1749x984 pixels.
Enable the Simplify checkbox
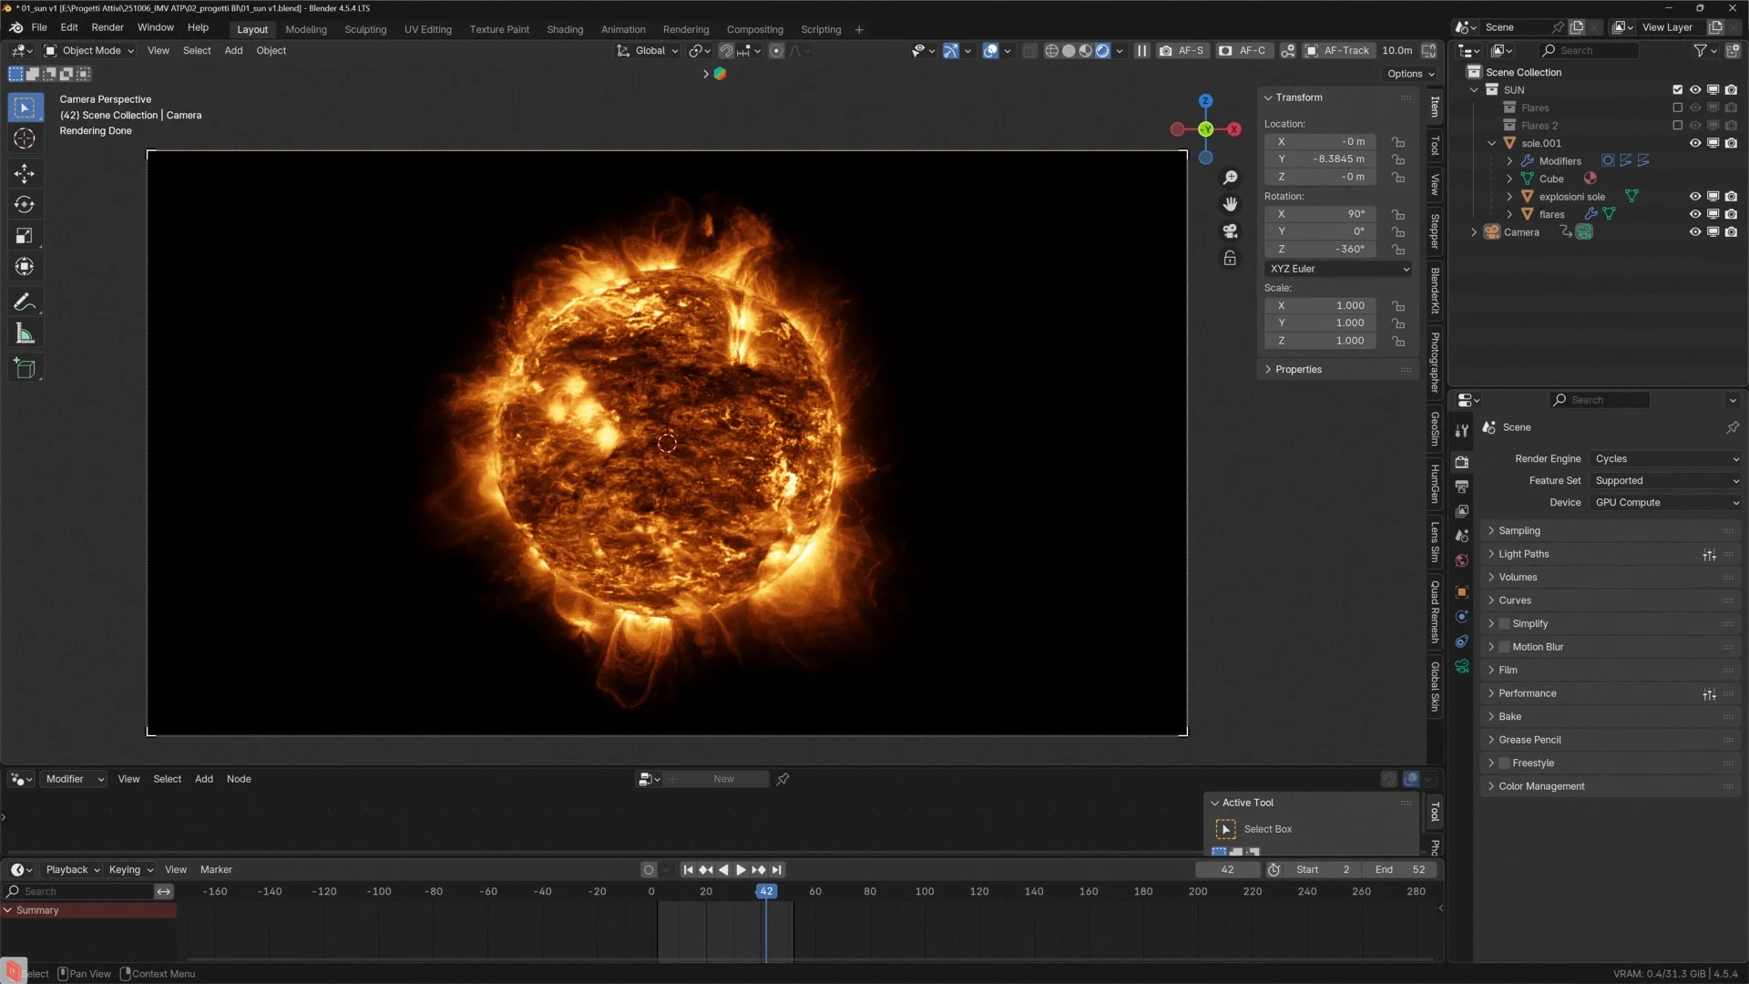click(x=1504, y=624)
